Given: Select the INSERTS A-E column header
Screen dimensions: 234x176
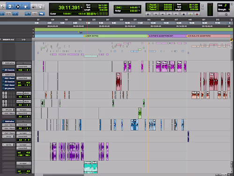Looking at the screenshot, I should [8, 40].
